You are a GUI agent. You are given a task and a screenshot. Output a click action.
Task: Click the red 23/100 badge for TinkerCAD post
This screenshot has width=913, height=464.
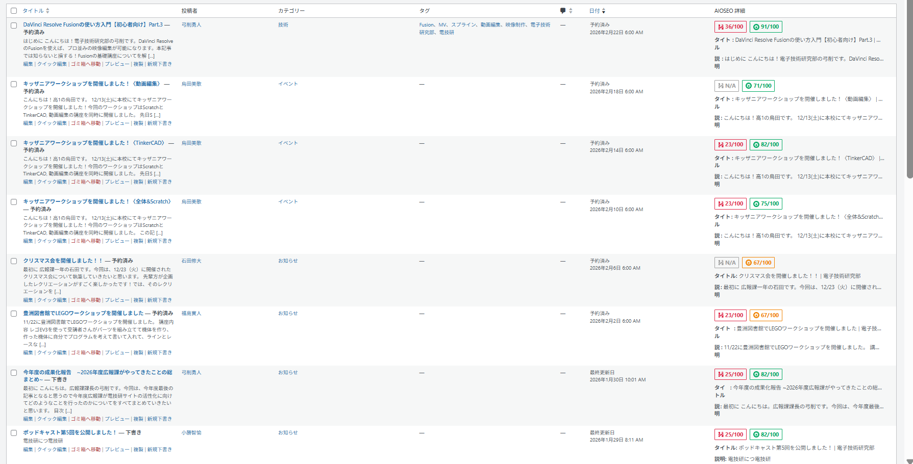click(x=730, y=145)
